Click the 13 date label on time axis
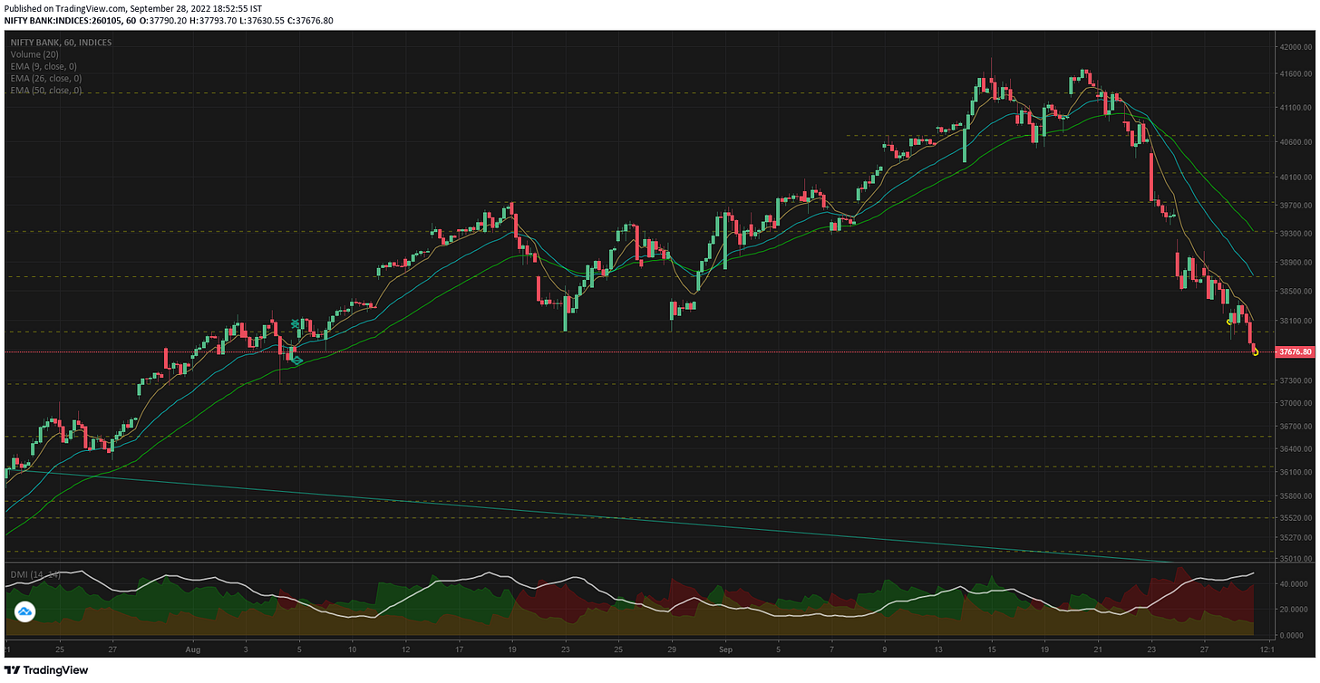This screenshot has height=683, width=1320. pyautogui.click(x=938, y=649)
